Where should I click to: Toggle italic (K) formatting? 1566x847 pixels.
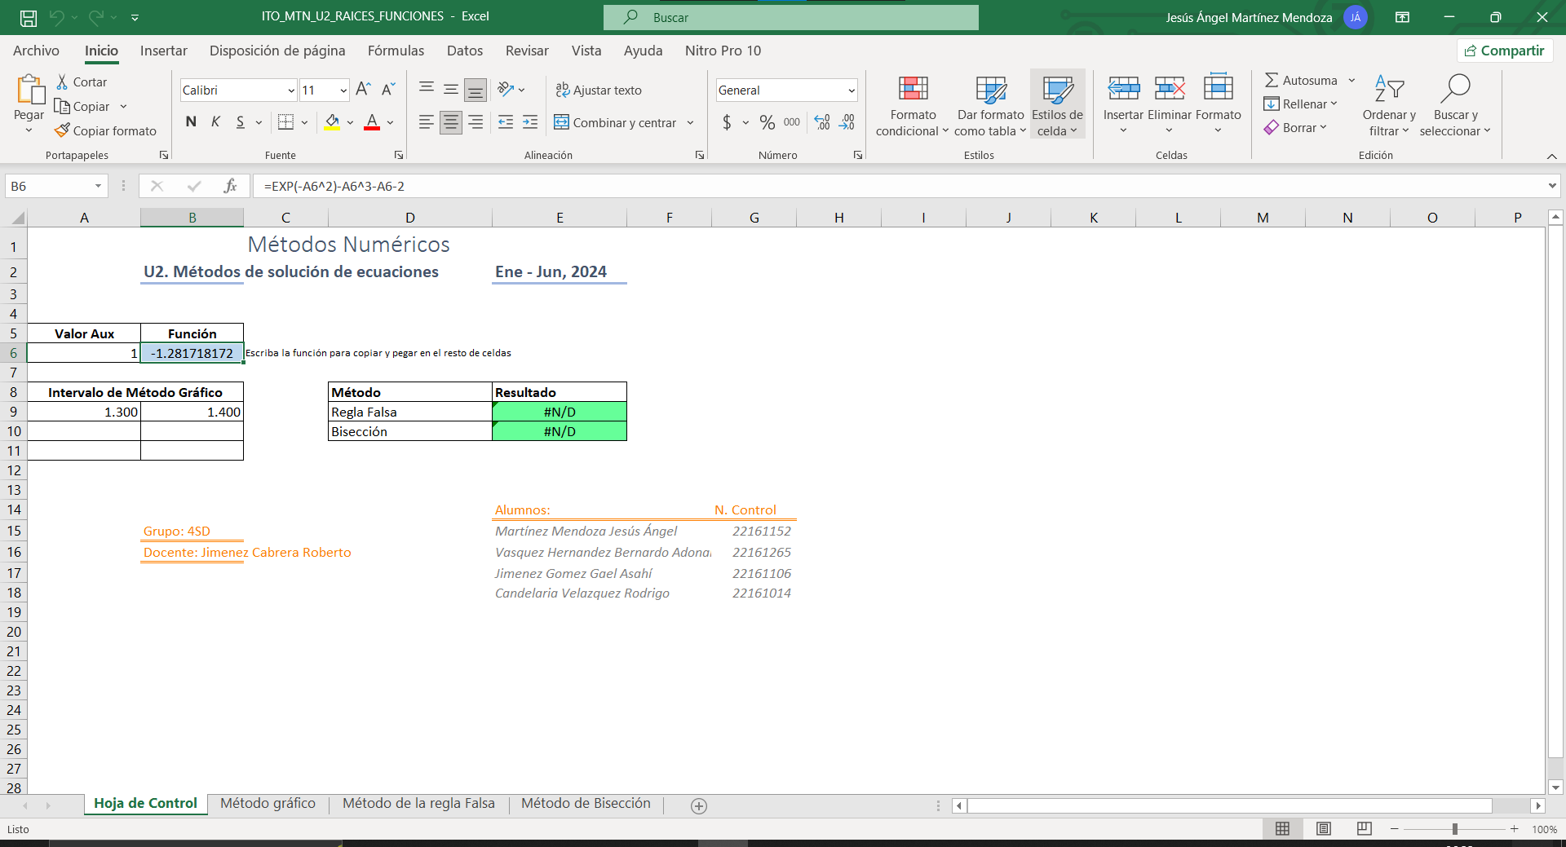215,122
